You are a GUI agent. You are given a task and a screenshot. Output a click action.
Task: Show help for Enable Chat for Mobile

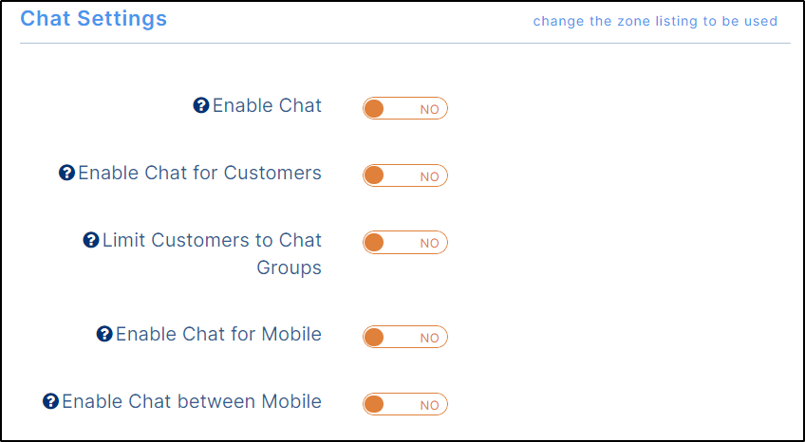(104, 334)
